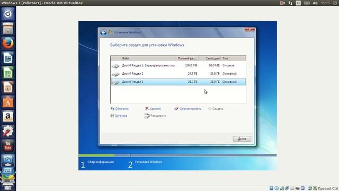339x191 pixels.
Task: Click the VirtualBox mouse integration status icon
Action: tap(310, 188)
